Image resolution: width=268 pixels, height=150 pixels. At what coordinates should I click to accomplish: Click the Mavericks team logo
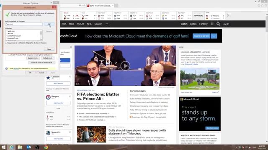coord(48,133)
